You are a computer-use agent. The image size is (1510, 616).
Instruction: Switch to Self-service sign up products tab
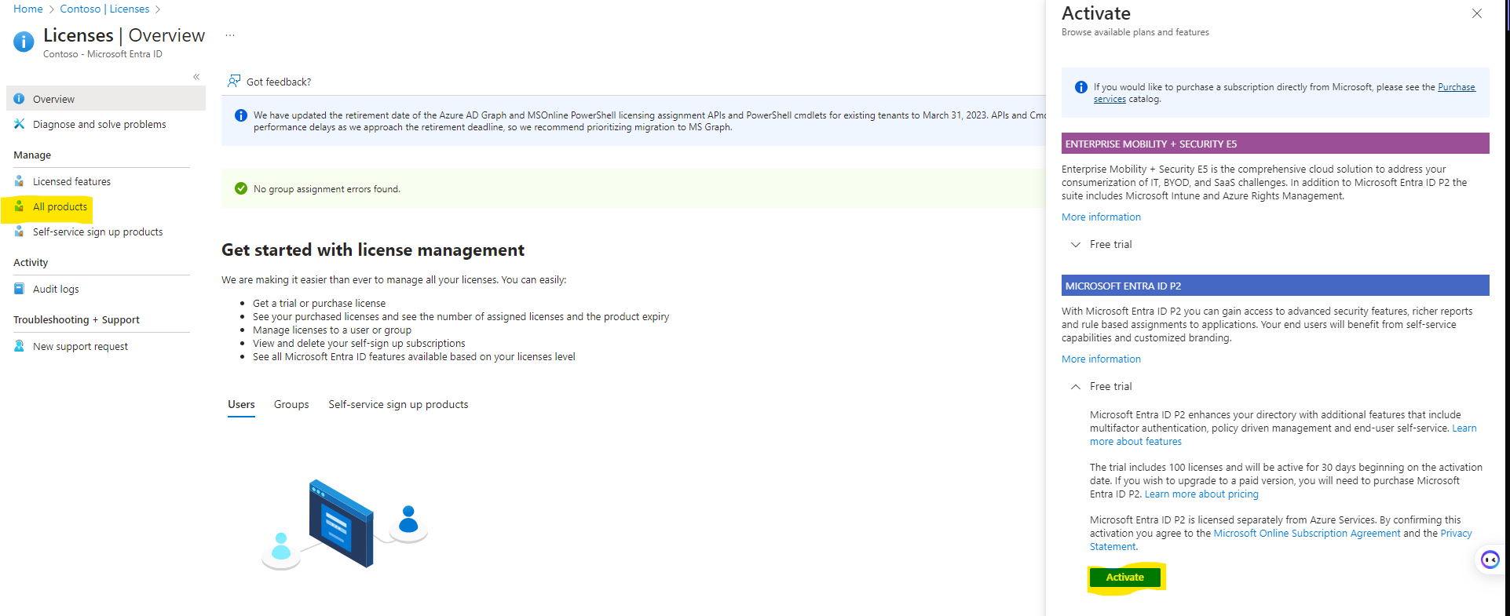coord(398,404)
